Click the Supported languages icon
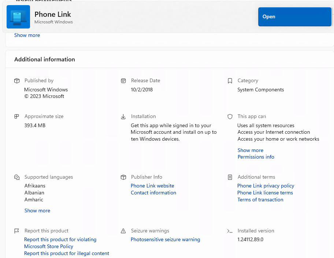The width and height of the screenshot is (334, 258). click(17, 177)
